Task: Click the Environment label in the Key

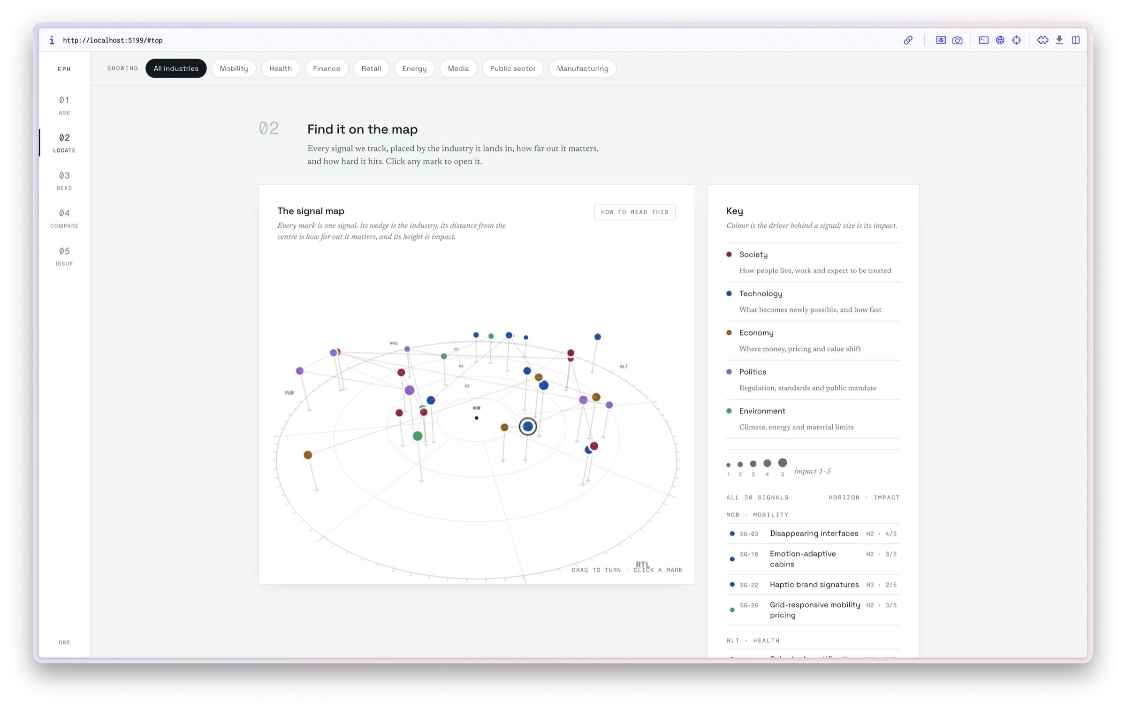Action: click(762, 411)
